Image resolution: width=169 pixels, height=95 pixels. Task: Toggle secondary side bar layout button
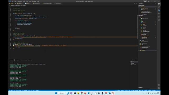pos(147,1)
